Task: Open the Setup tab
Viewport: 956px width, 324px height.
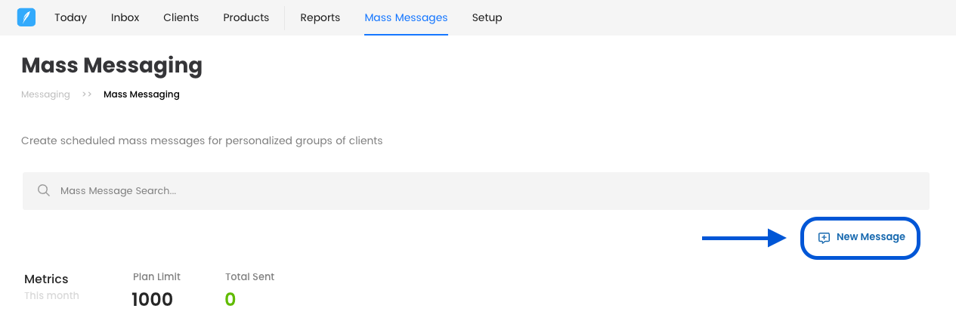Action: click(487, 17)
